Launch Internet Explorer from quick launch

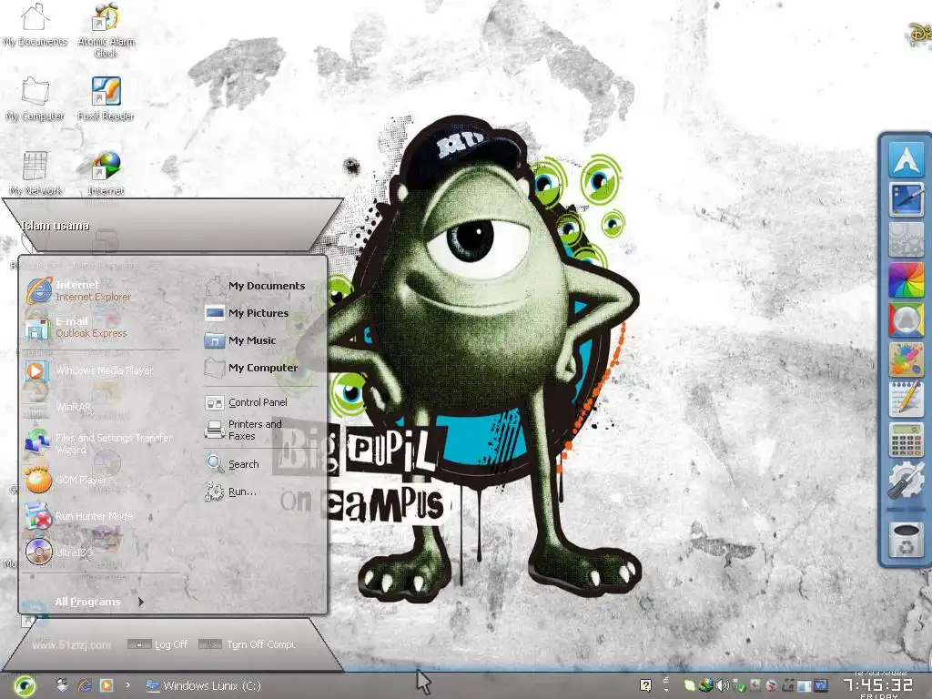pos(85,685)
